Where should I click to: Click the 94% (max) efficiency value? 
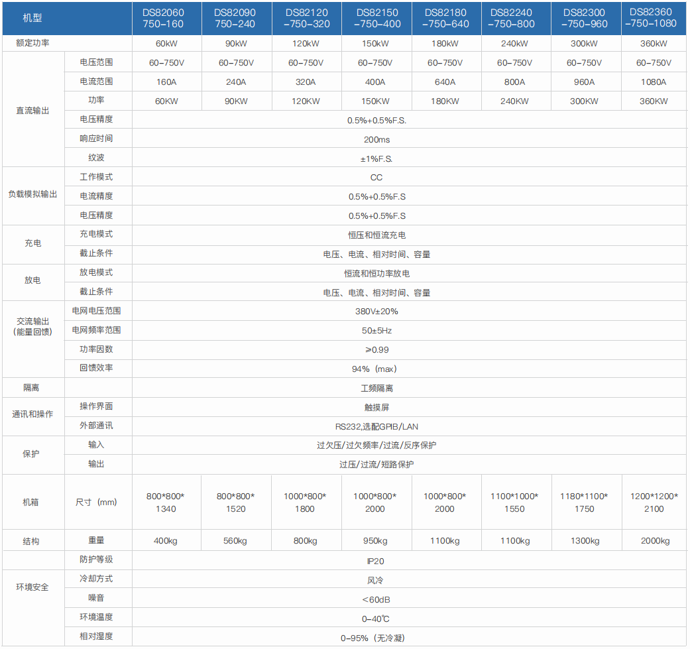click(374, 369)
